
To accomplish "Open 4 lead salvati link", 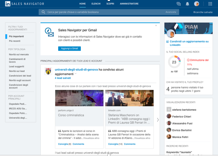I will point(63,78).
